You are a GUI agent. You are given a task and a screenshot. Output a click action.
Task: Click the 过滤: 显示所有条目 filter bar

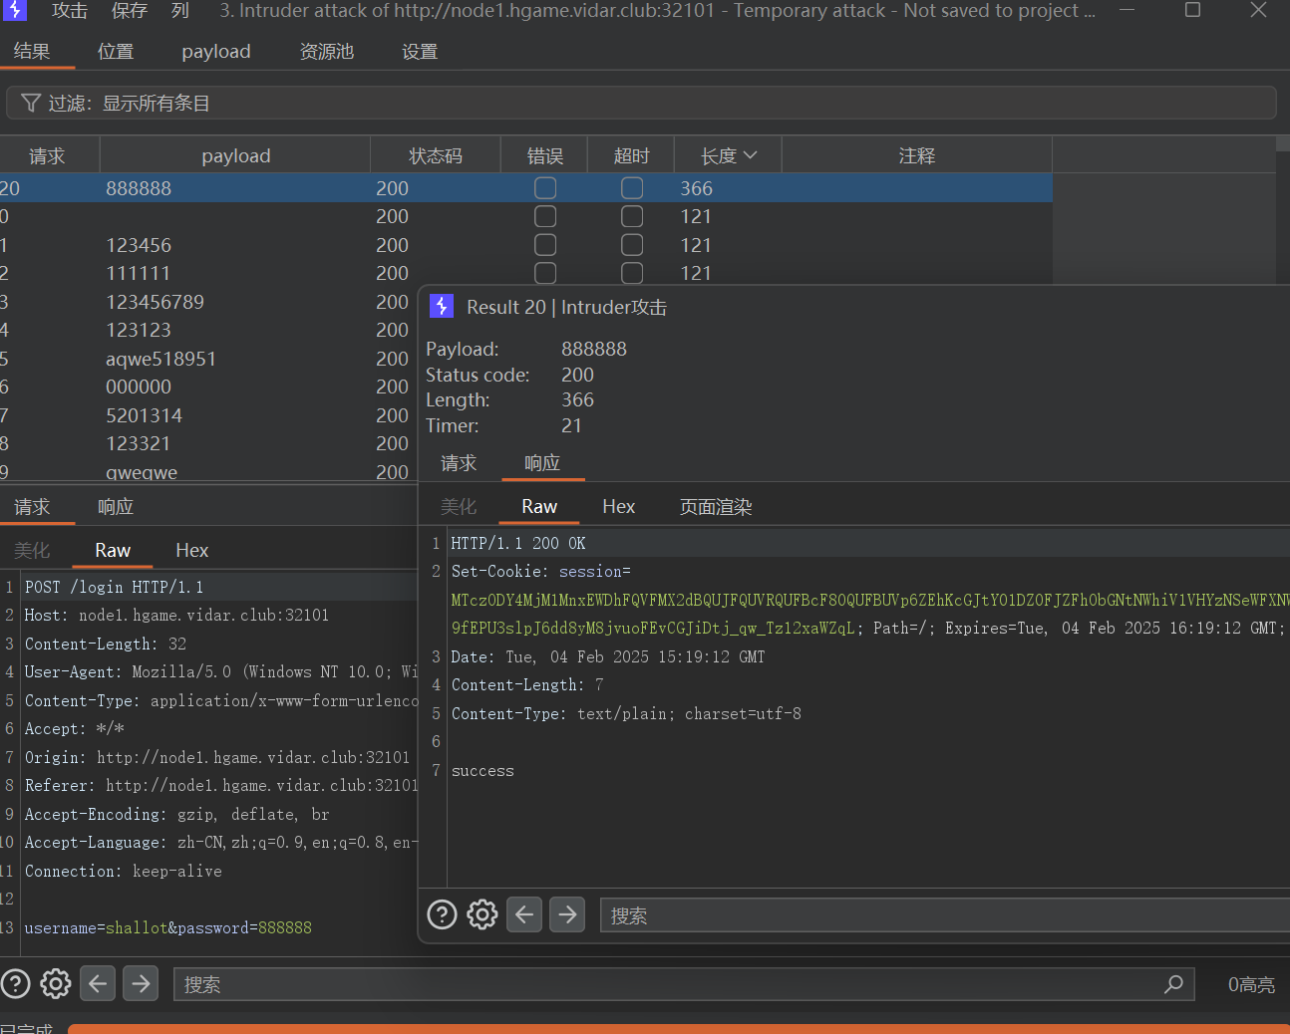pyautogui.click(x=641, y=103)
